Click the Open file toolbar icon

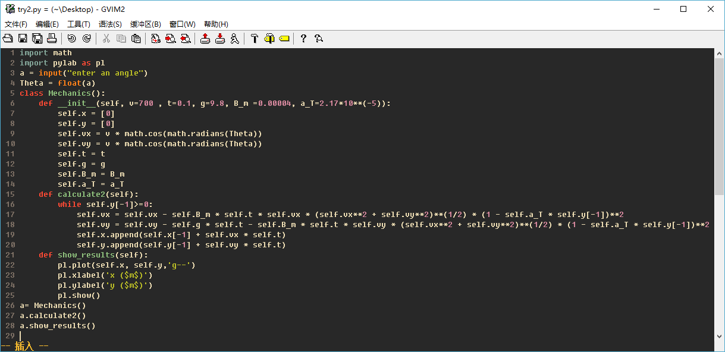(x=8, y=39)
